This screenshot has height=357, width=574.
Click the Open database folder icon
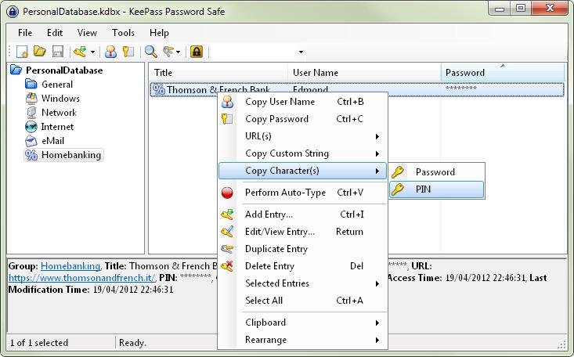[x=39, y=51]
